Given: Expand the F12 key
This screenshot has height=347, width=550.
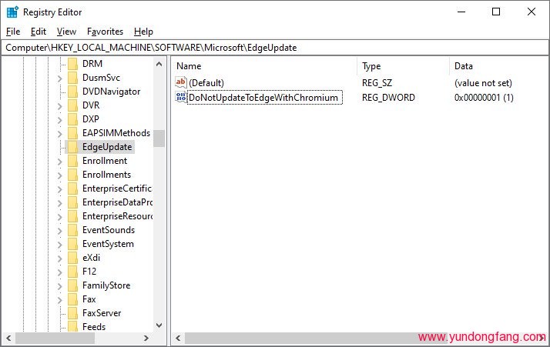Looking at the screenshot, I should pyautogui.click(x=59, y=272).
